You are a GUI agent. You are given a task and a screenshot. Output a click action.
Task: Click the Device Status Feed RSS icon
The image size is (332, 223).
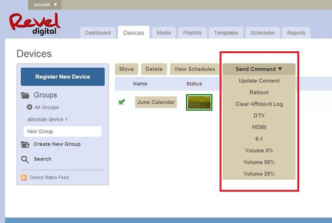(x=24, y=177)
